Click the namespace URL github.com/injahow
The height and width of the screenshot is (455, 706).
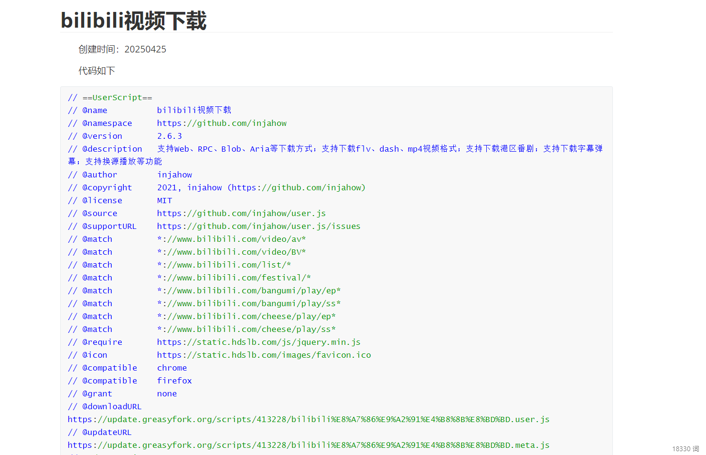point(222,123)
